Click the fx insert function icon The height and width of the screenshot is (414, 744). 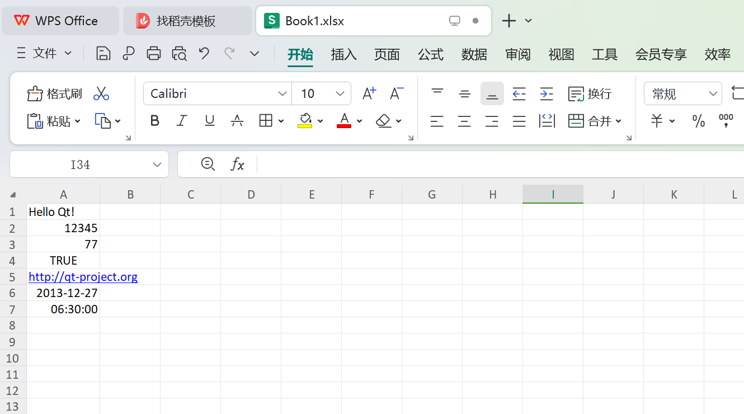(238, 164)
